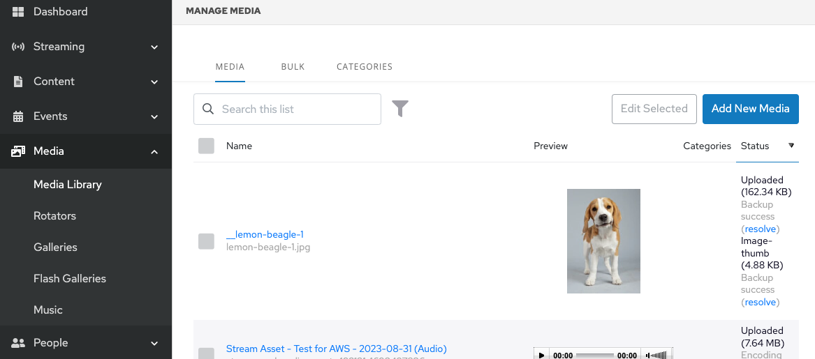Switch to the MEDIA tab
The image size is (815, 359).
click(x=230, y=67)
